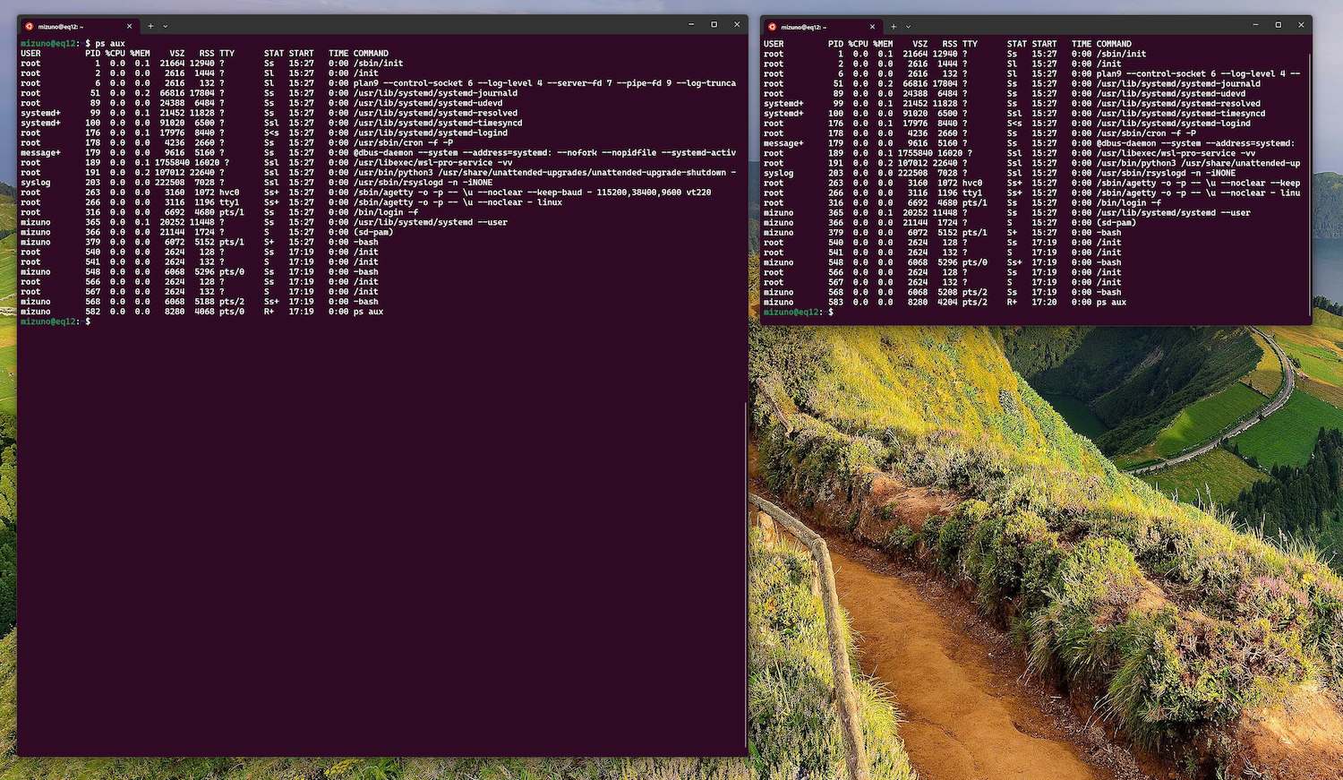Screen dimensions: 1343x780
Task: Click '(sd-pam)' in the right terminal
Action: (x=1116, y=222)
